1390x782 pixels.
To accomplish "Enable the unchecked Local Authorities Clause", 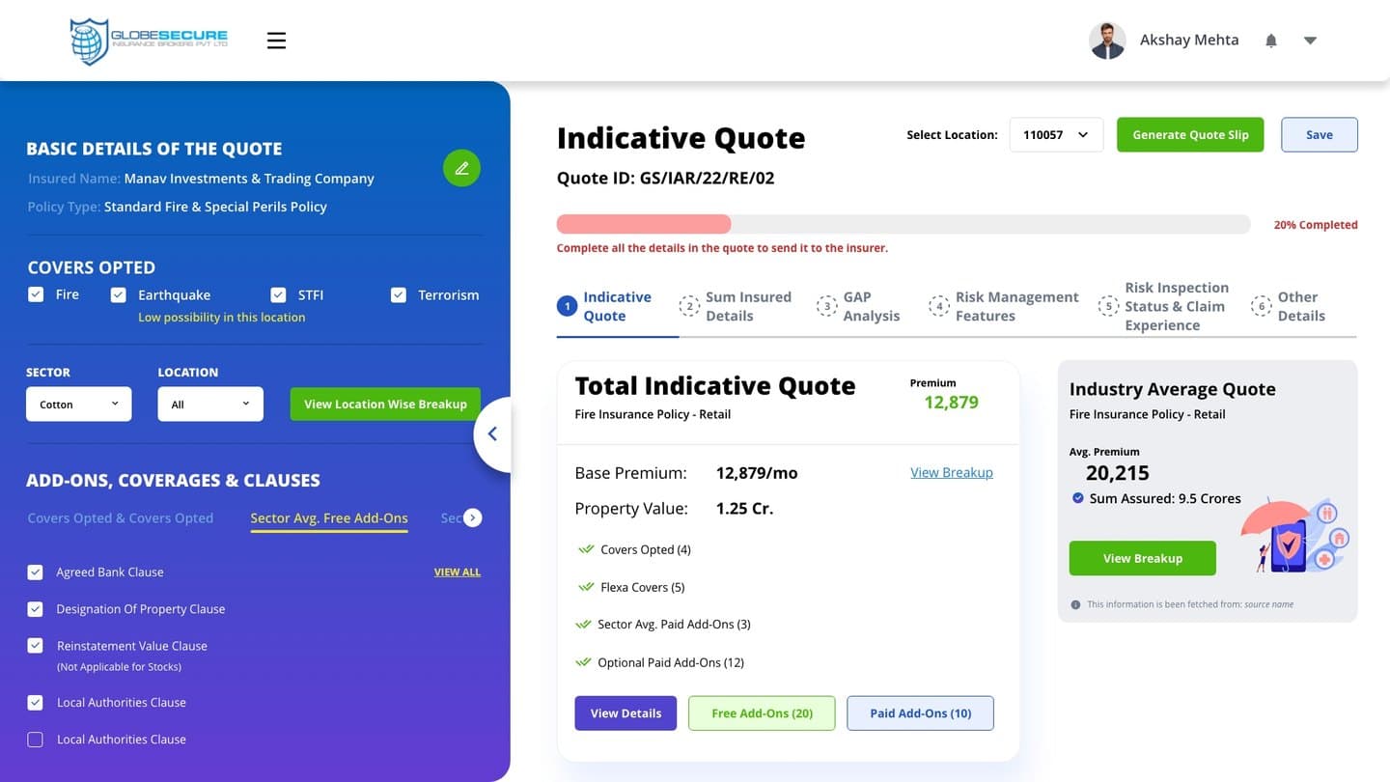I will click(x=36, y=740).
